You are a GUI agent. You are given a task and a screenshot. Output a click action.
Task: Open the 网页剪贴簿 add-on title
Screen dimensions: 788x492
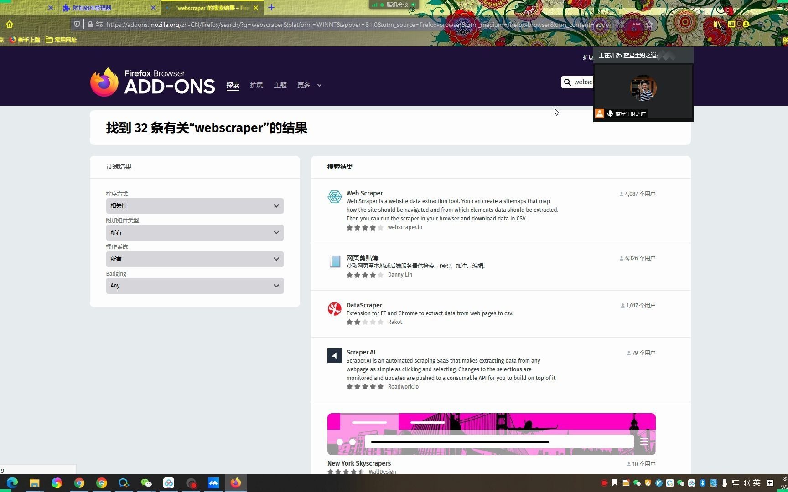click(x=363, y=258)
